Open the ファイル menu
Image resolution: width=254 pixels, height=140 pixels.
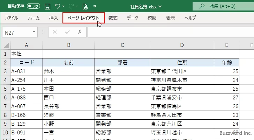[x=12, y=18]
